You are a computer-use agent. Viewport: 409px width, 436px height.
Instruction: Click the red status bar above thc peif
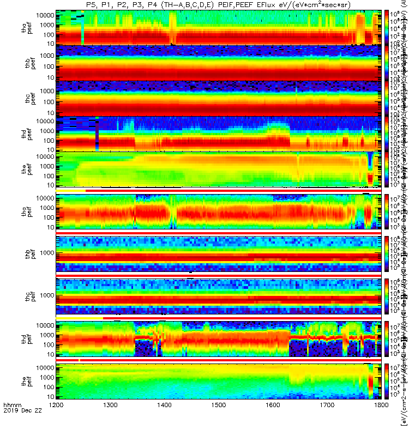pos(219,276)
